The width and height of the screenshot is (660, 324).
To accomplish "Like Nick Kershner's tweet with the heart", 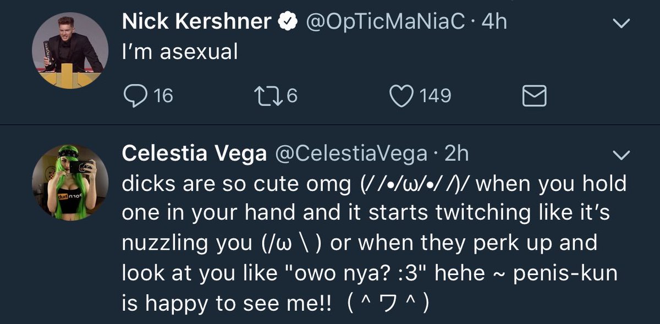I will click(402, 96).
